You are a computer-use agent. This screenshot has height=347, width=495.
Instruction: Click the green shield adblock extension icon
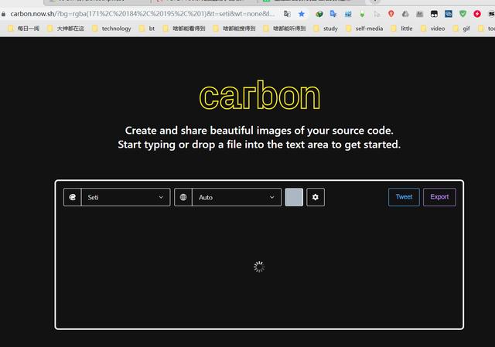point(463,14)
